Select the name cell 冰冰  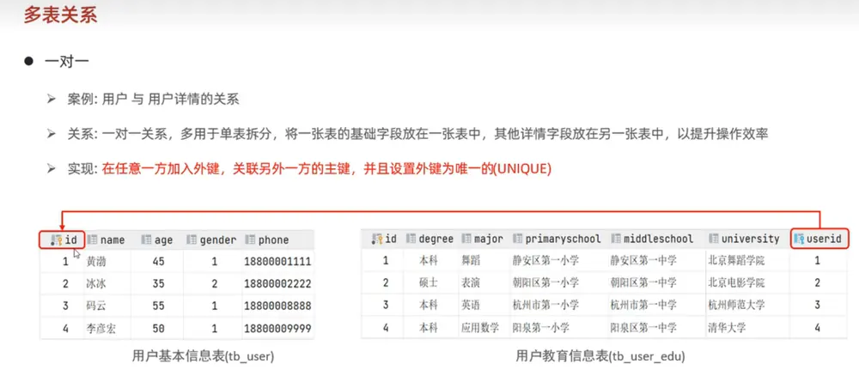click(96, 284)
